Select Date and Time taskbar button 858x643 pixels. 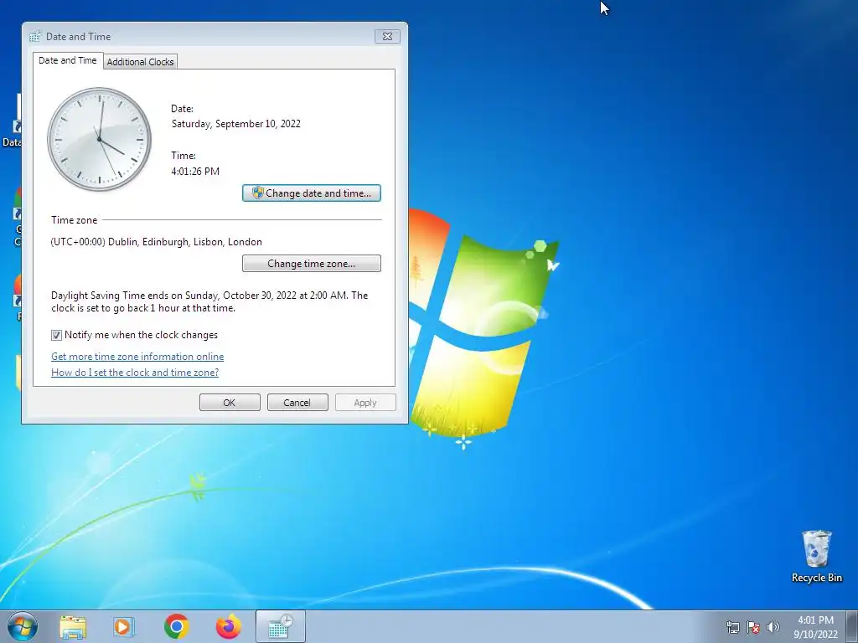[x=280, y=626]
